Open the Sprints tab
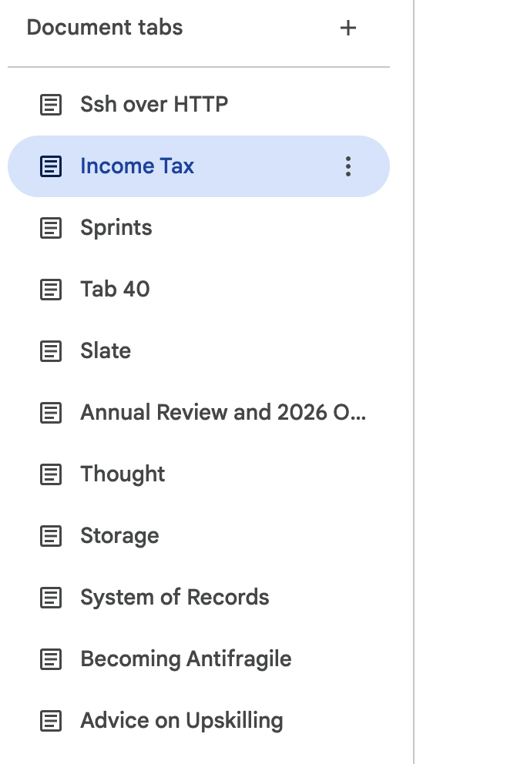The image size is (507, 764). coord(116,228)
